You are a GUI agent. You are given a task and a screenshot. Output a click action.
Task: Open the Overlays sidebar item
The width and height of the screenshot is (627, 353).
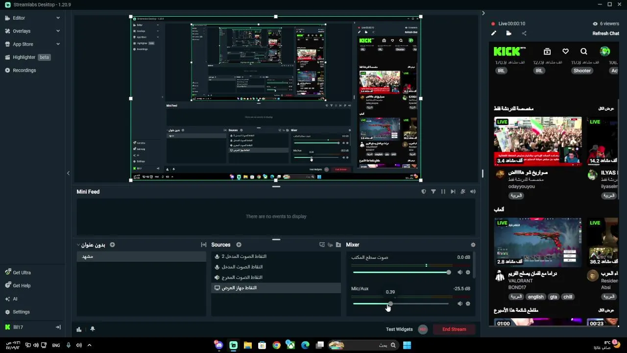(22, 31)
